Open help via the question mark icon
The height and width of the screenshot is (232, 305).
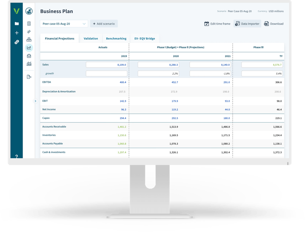click(17, 157)
